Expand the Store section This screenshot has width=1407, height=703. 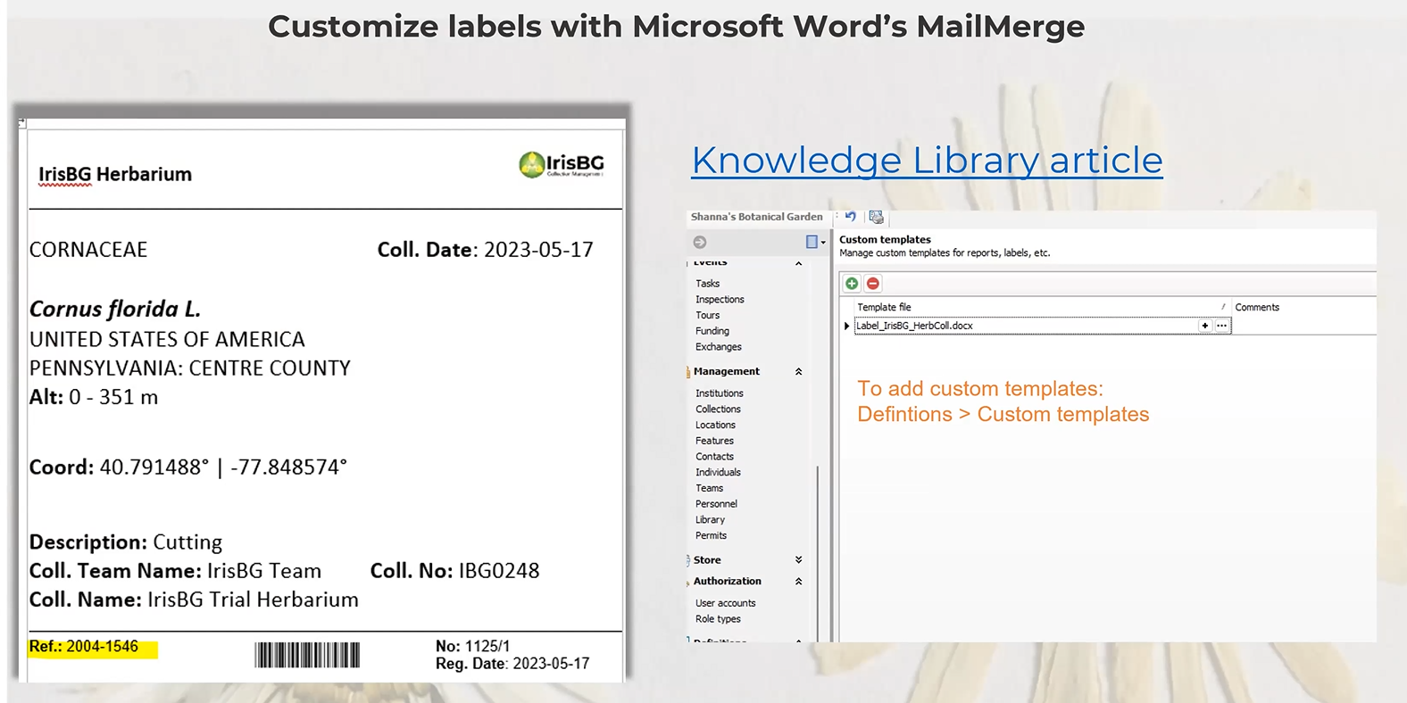798,560
